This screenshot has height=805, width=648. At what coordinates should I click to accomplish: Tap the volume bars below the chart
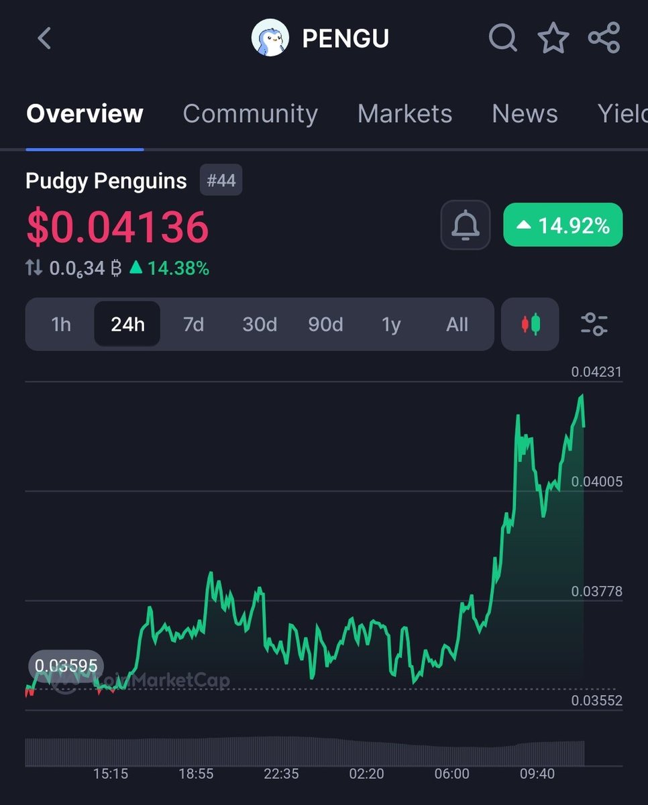click(x=305, y=751)
